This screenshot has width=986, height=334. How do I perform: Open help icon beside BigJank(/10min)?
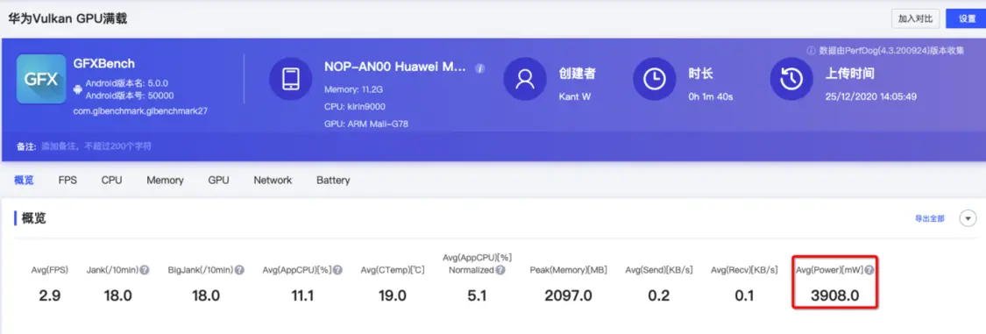239,270
